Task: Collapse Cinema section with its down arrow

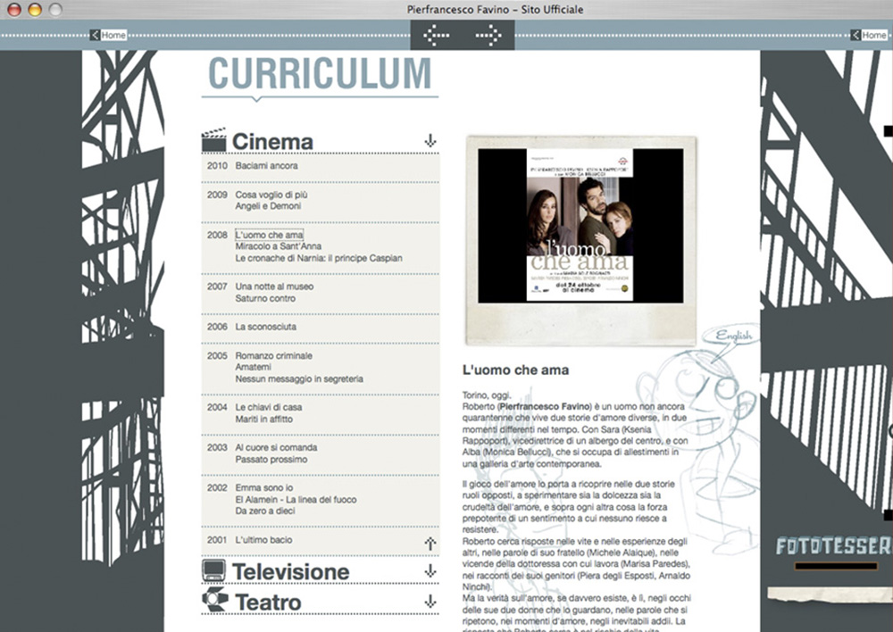Action: [x=430, y=141]
